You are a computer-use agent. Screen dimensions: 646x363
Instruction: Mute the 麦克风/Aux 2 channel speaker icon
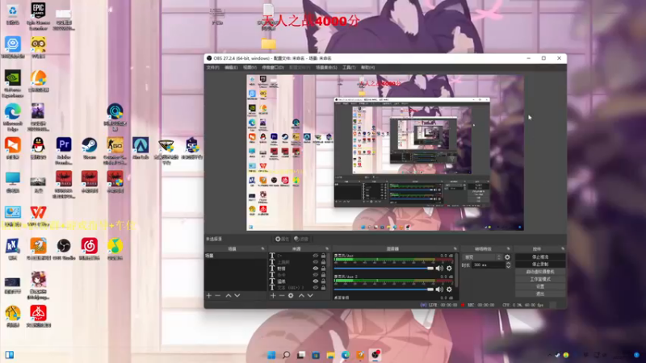pos(439,290)
